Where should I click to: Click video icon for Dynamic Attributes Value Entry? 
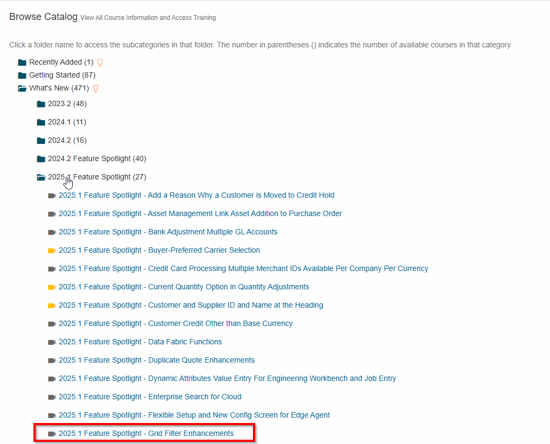[52, 379]
